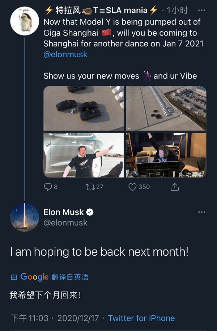The width and height of the screenshot is (217, 331).
Task: Like the tweet with heart icon
Action: tap(133, 187)
